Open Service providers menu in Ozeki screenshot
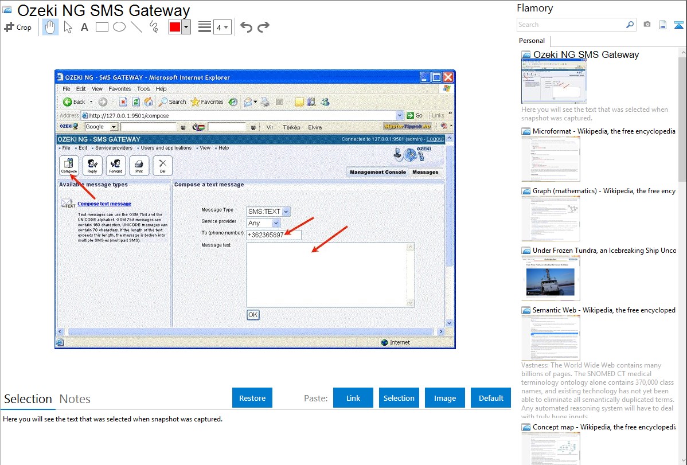Screen dimensions: 687x465 coord(114,148)
